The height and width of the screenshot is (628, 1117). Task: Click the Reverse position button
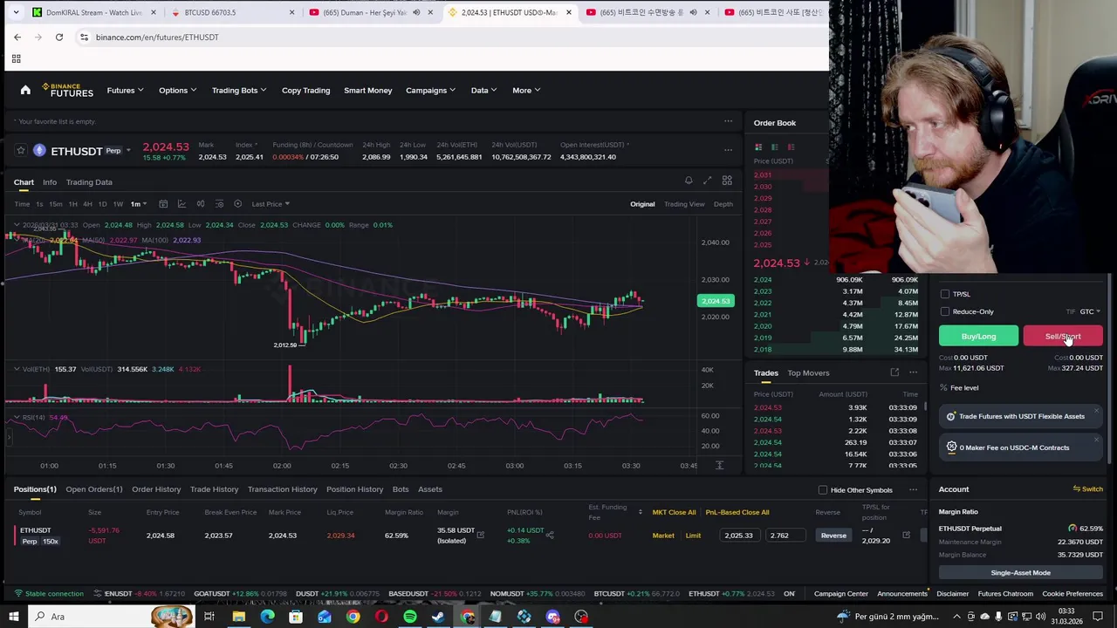(833, 536)
